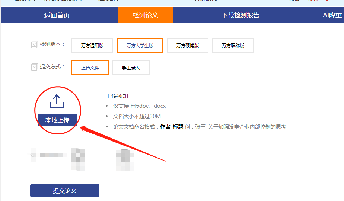Click the 上传须知 heading
Image resolution: width=344 pixels, height=201 pixels.
coord(117,96)
